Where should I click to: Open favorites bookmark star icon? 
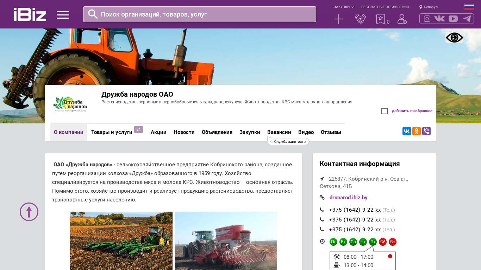click(x=381, y=19)
